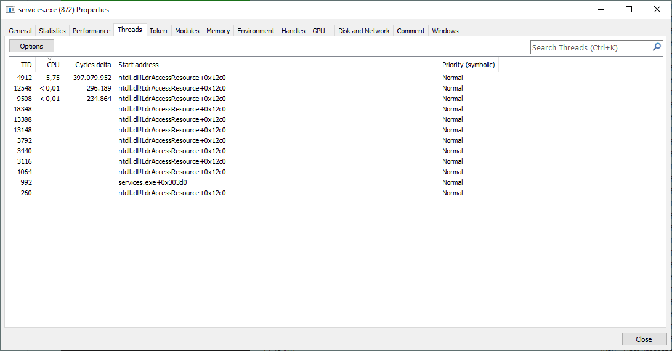Click cycles delta value 397.079.952
The width and height of the screenshot is (672, 351).
(92, 78)
